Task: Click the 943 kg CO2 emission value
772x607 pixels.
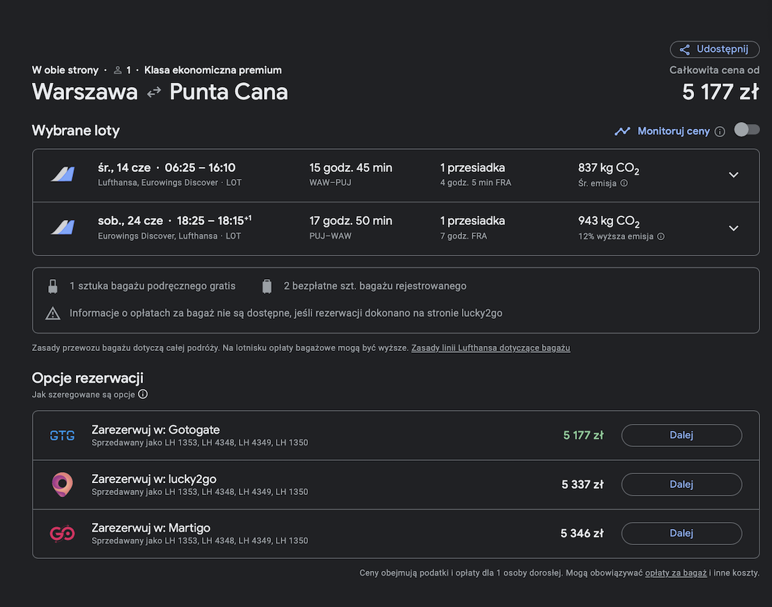Action: pyautogui.click(x=608, y=221)
